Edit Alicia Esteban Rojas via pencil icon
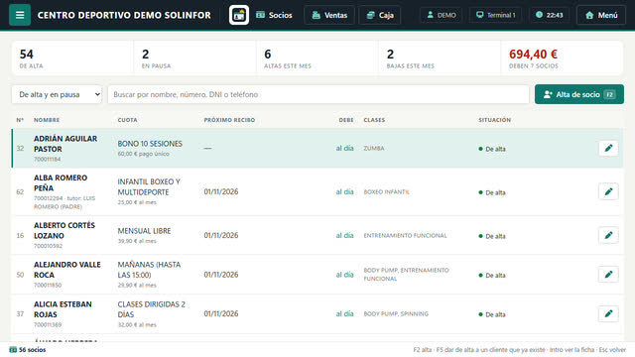635x357 pixels. (608, 313)
